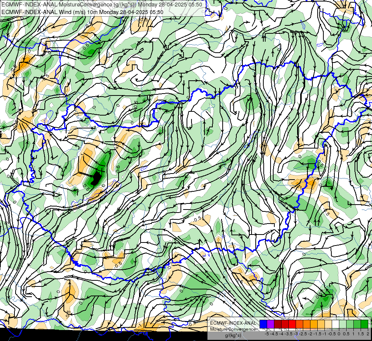Click the -3.5 tick label on the legend
372x341 pixels.
pyautogui.click(x=289, y=334)
